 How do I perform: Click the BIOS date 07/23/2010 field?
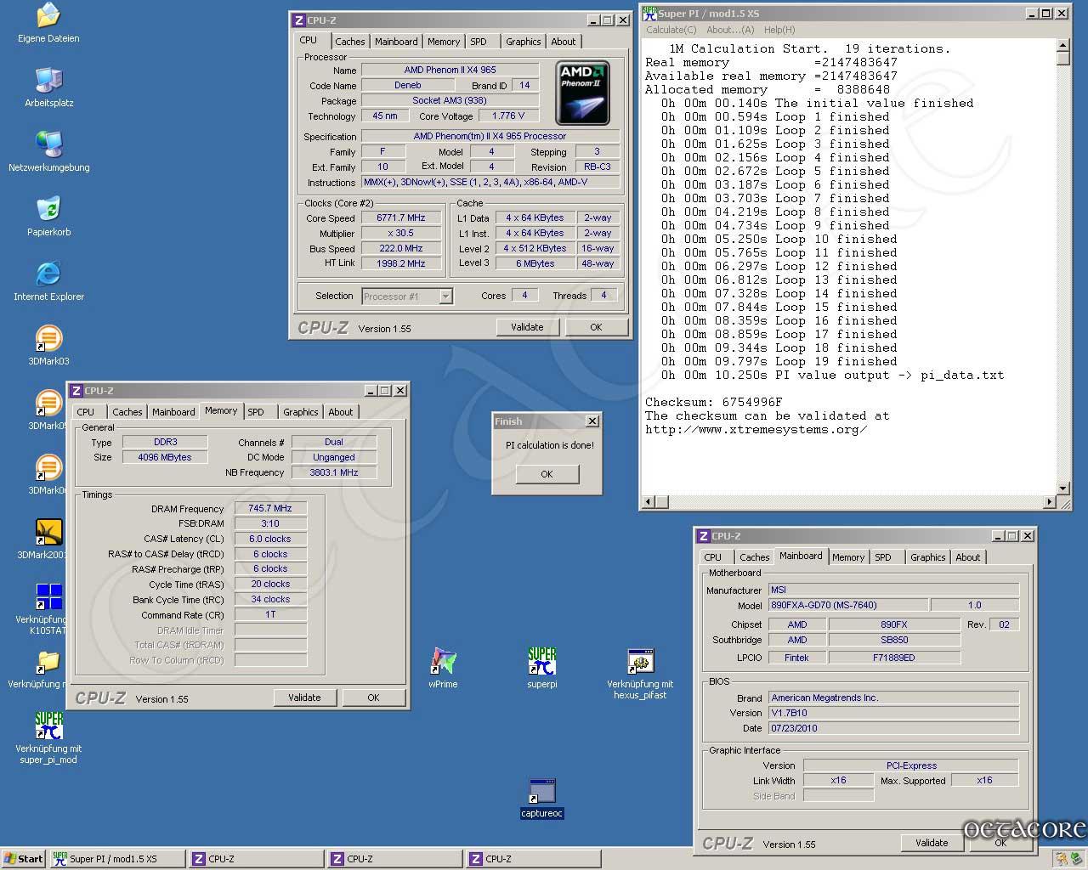tap(893, 728)
